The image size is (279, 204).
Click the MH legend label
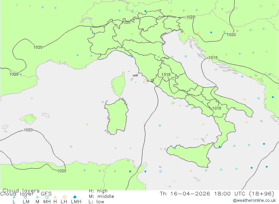47,202
